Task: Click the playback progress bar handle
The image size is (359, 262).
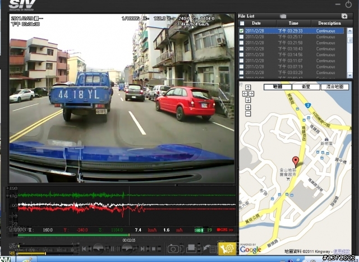Action: (x=129, y=235)
